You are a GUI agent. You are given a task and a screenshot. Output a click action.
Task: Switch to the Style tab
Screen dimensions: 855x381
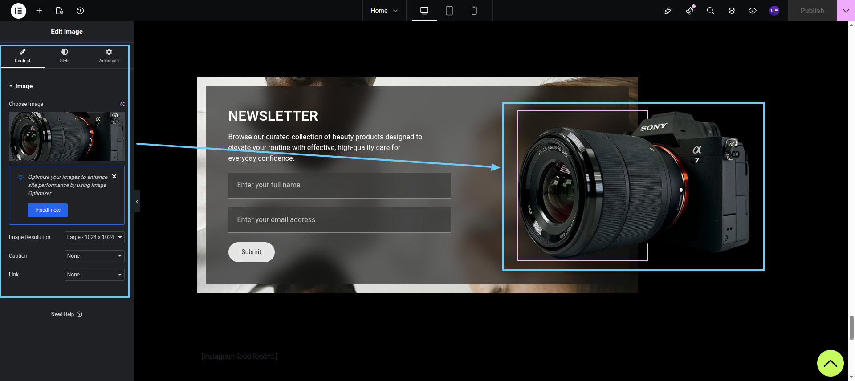65,56
